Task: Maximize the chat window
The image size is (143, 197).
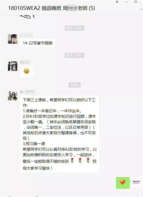Action: coord(136,2)
